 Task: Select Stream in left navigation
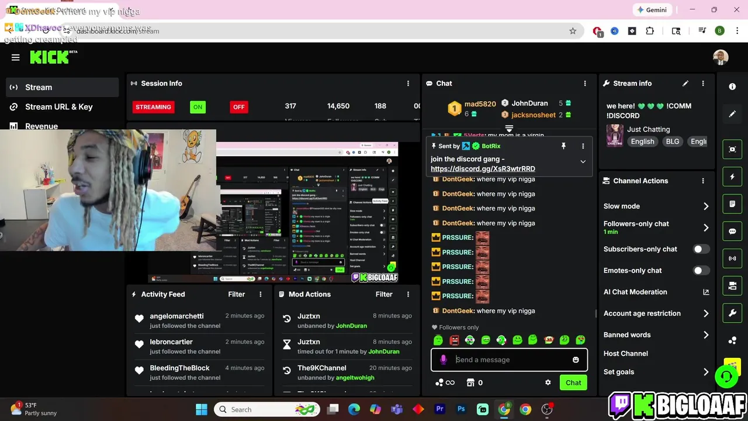63,87
